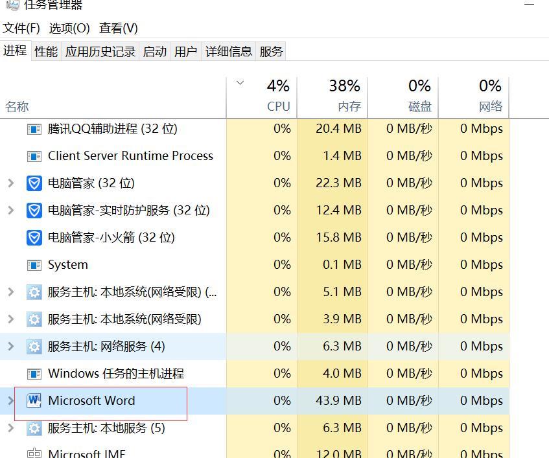549x458 pixels.
Task: Expand the 电脑管家 (32 位) process entry
Action: coord(10,183)
